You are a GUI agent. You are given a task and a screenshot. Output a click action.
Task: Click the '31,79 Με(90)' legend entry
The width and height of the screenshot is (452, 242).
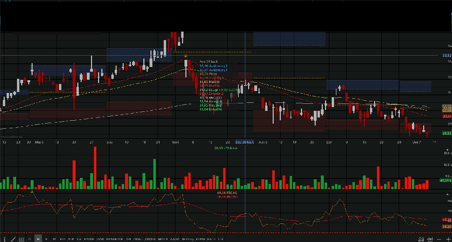pyautogui.click(x=209, y=85)
